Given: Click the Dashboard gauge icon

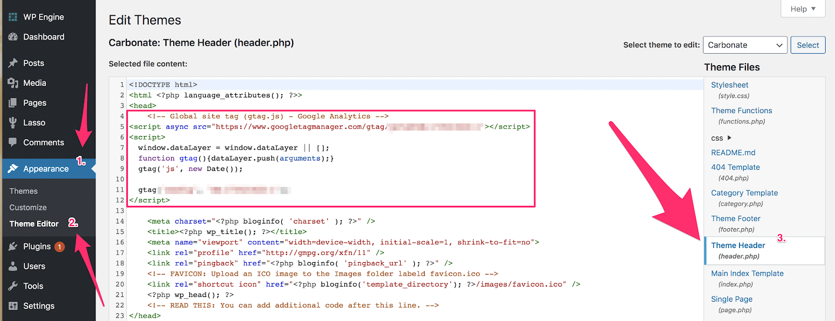Looking at the screenshot, I should 13,37.
